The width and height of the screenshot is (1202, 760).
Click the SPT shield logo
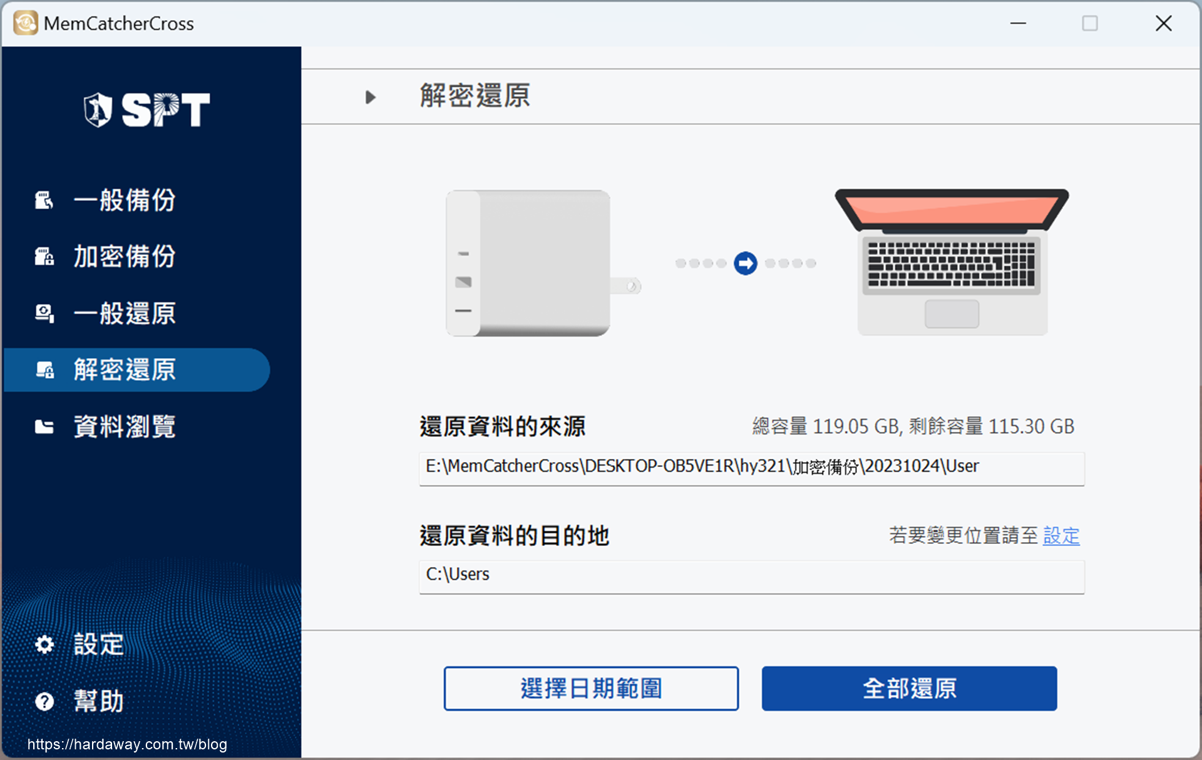tap(98, 110)
